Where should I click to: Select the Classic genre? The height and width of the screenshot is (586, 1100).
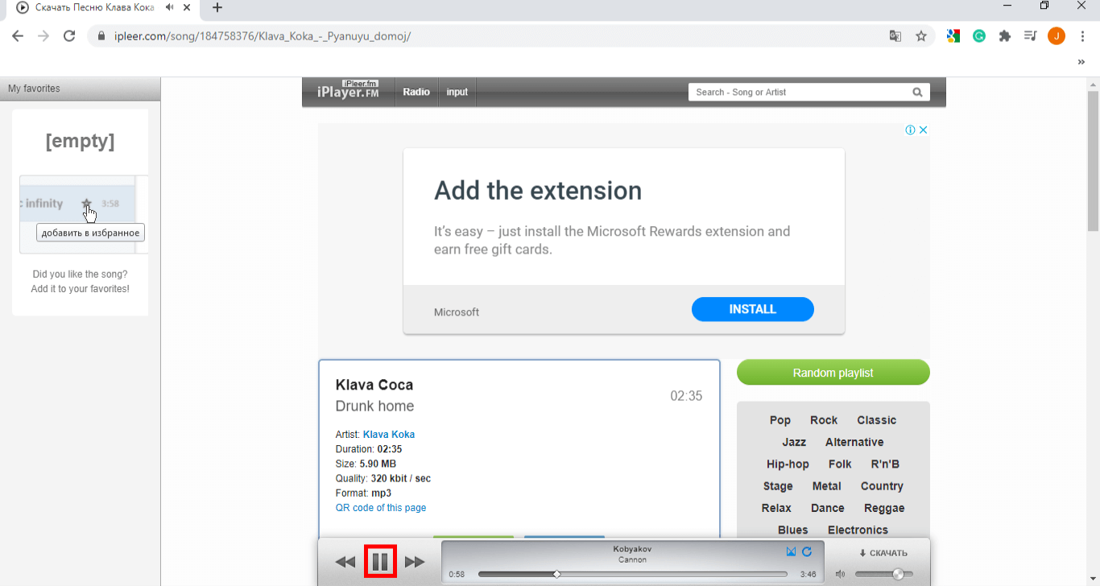(877, 420)
